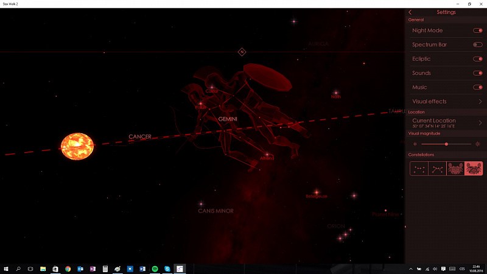
Task: Open File Explorer from taskbar
Action: pos(43,269)
